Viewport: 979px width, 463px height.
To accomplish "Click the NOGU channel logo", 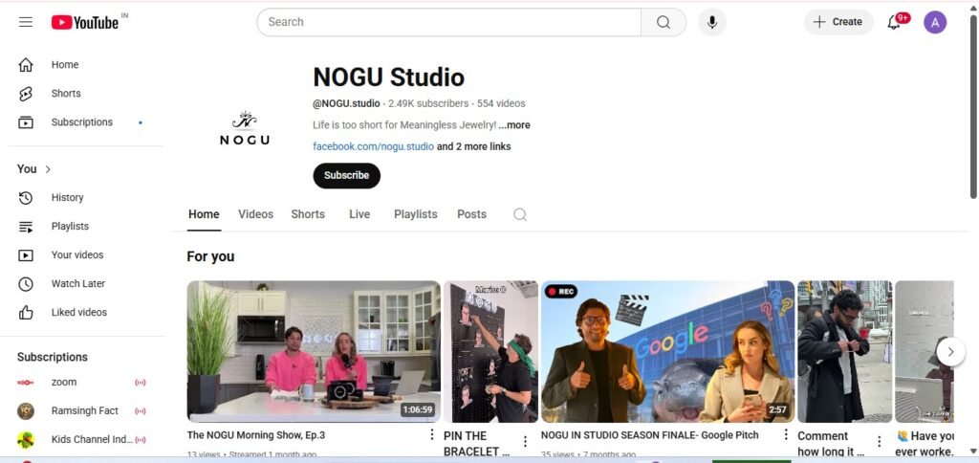I will [x=245, y=128].
